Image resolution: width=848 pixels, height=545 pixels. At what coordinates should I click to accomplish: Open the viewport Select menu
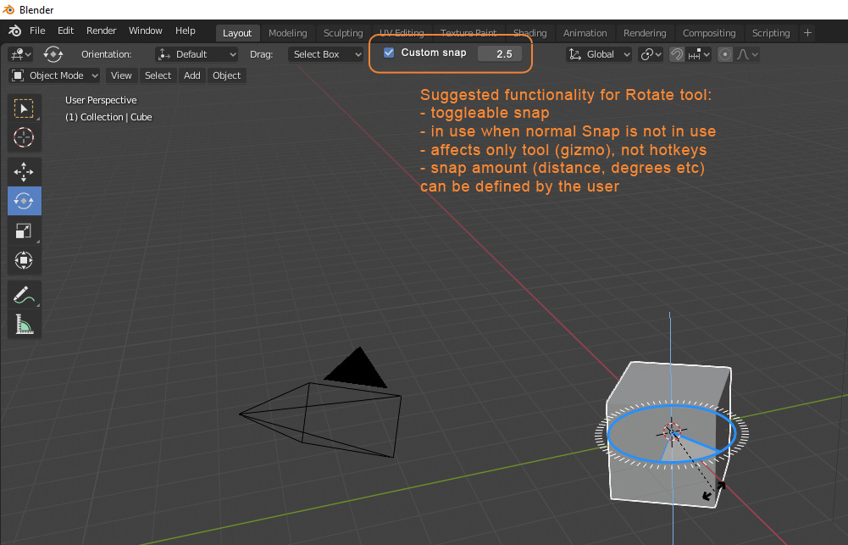[158, 75]
